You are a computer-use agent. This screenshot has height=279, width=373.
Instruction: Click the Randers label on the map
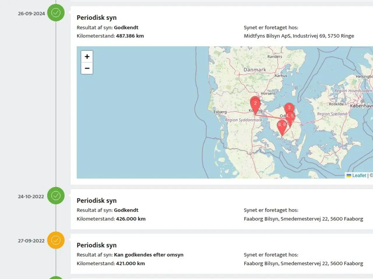pyautogui.click(x=275, y=57)
